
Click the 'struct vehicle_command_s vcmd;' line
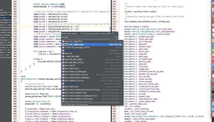(49, 4)
